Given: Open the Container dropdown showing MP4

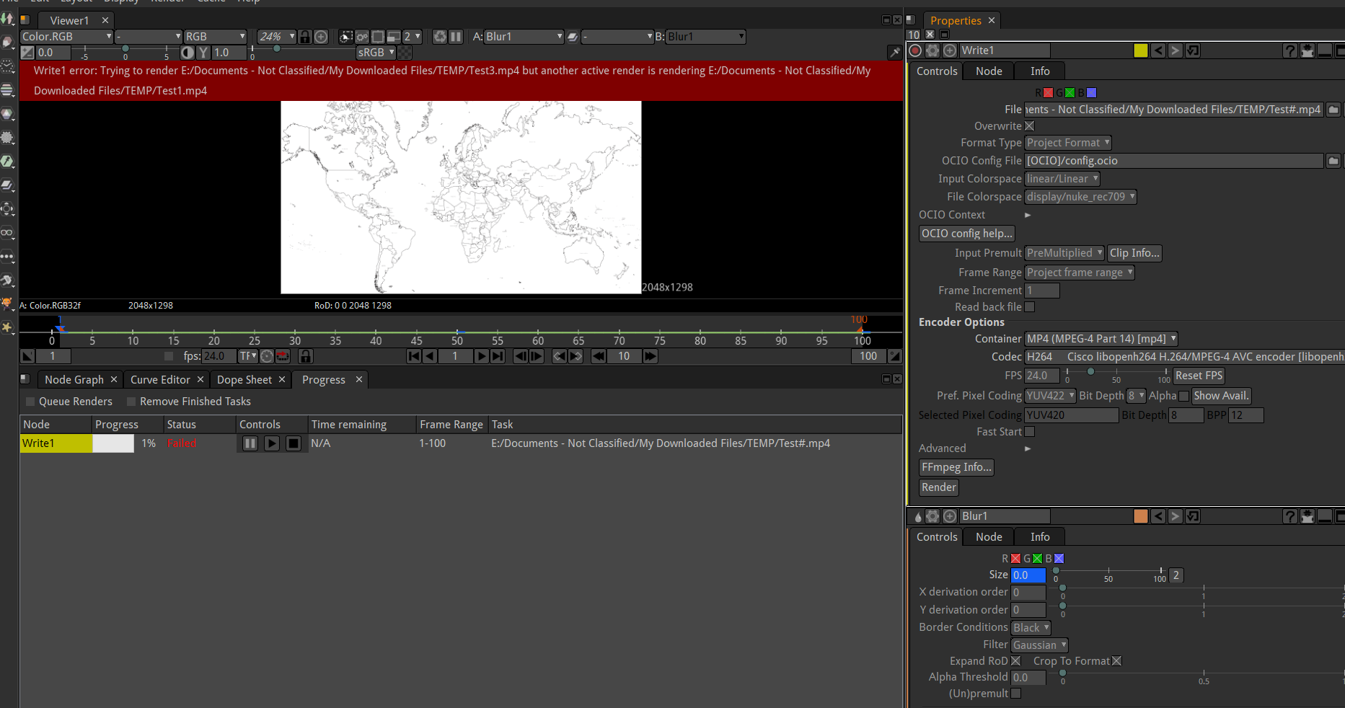Looking at the screenshot, I should click(1100, 338).
